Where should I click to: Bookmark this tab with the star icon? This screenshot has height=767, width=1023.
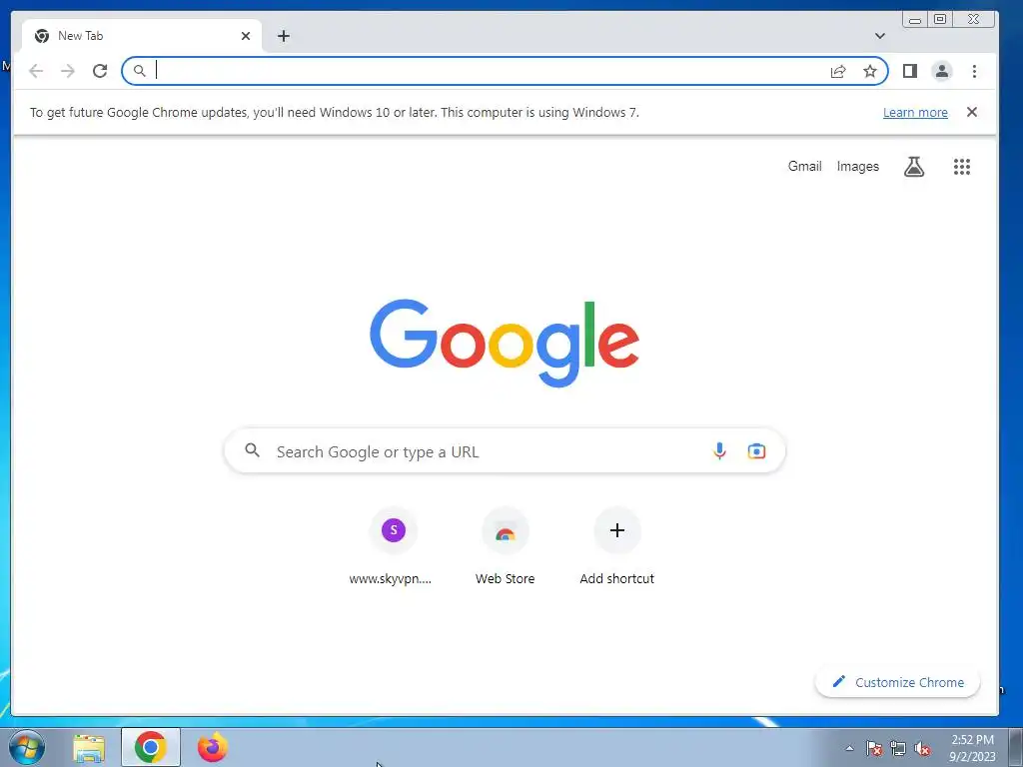click(x=870, y=71)
